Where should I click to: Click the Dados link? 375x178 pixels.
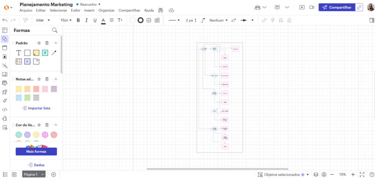pos(36,165)
